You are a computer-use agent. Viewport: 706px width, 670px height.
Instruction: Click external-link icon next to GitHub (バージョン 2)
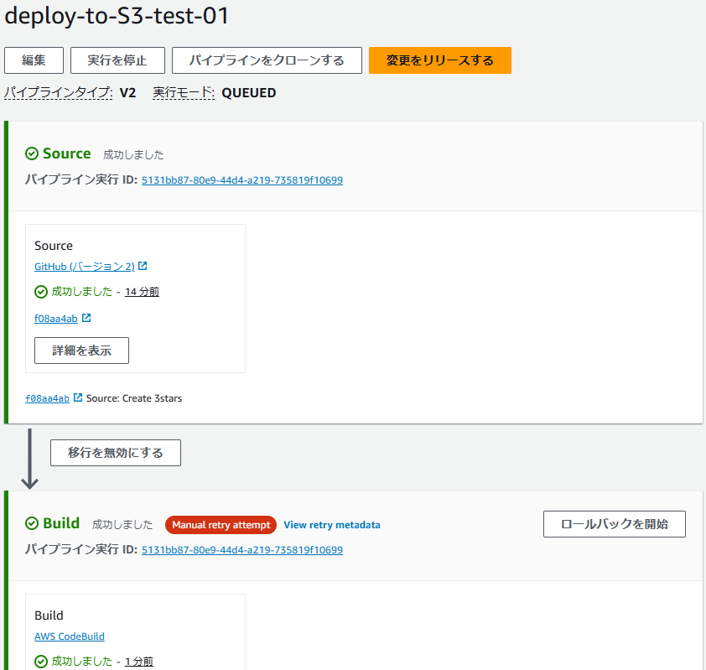[x=143, y=266]
